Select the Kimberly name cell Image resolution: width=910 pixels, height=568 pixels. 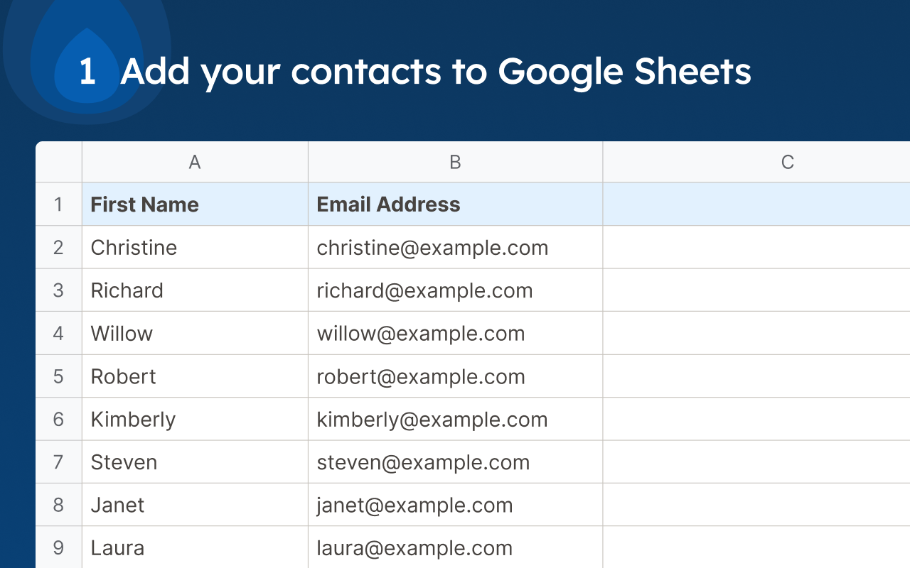click(x=195, y=419)
